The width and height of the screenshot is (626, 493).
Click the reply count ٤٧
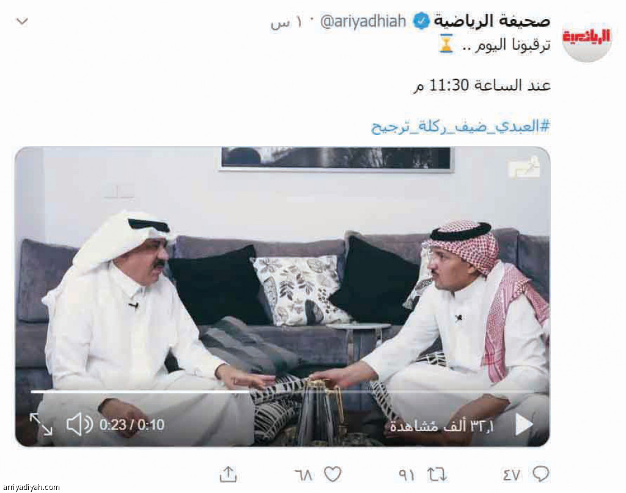pos(512,475)
